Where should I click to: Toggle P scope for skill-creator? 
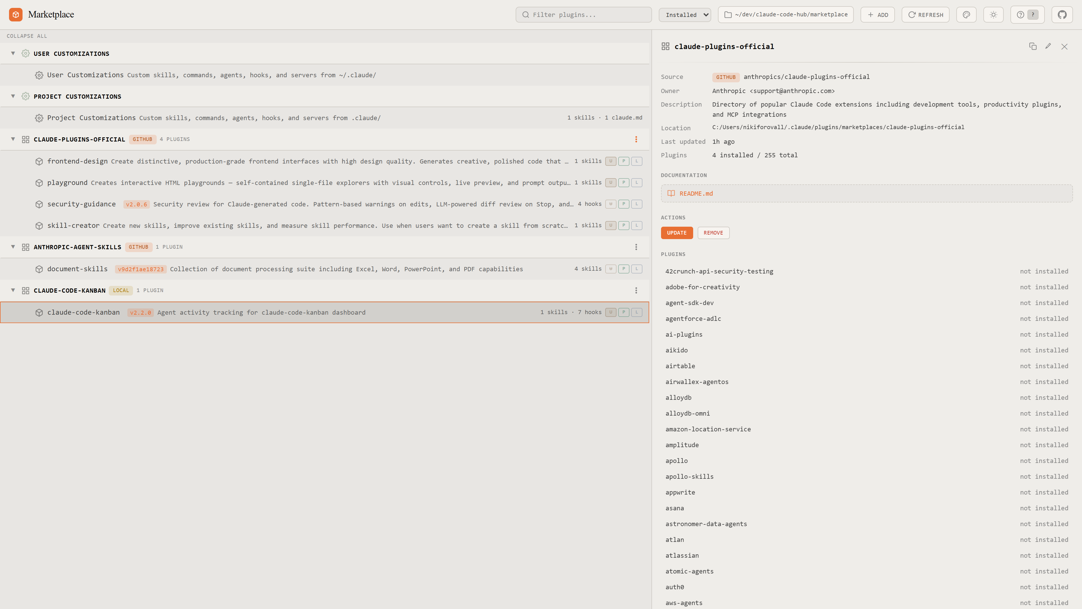pyautogui.click(x=624, y=225)
